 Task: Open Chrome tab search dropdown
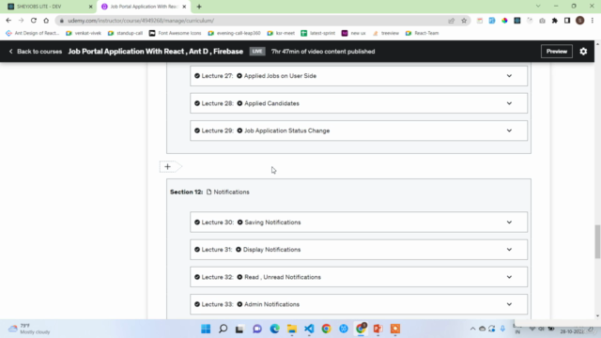tap(538, 7)
